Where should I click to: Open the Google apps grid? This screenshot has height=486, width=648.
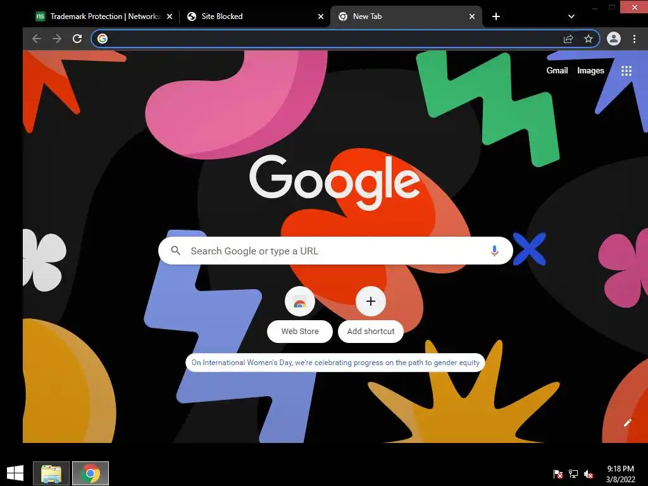click(626, 71)
